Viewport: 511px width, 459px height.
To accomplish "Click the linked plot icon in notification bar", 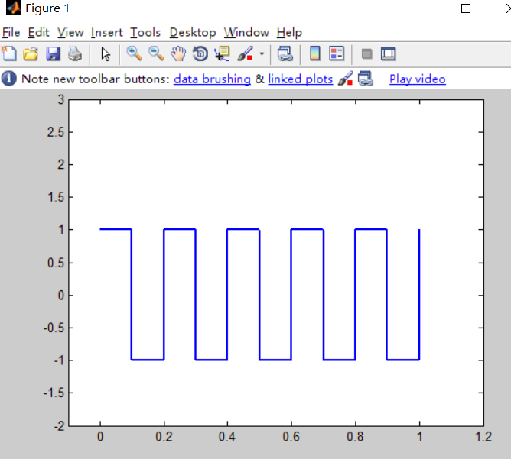I will pos(366,79).
